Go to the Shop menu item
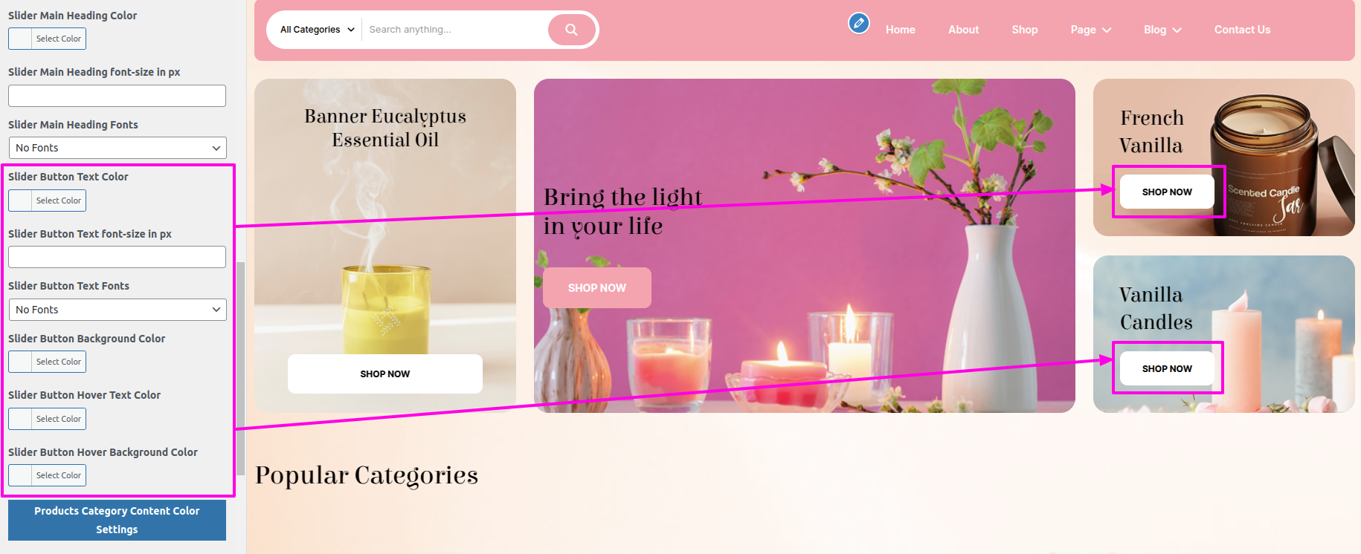1361x554 pixels. point(1024,30)
